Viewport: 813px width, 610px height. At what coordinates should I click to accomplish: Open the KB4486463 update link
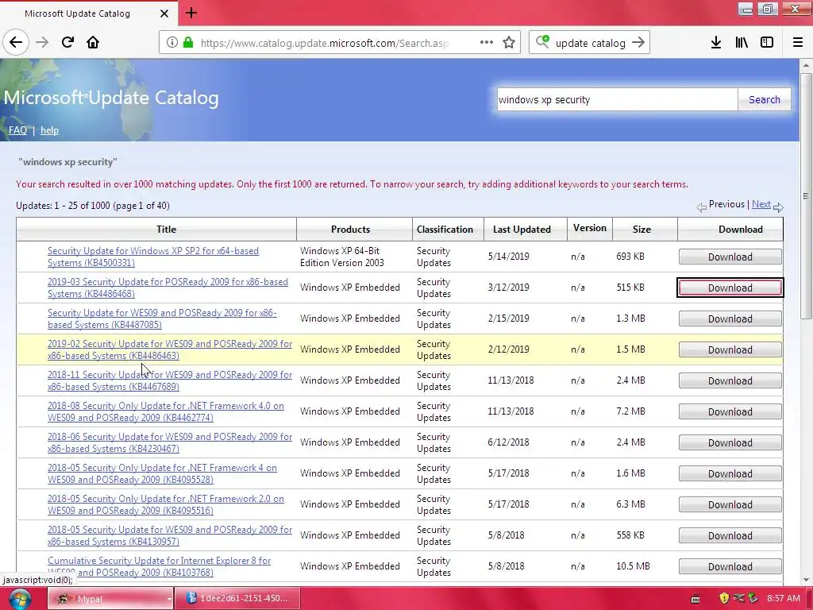(170, 349)
